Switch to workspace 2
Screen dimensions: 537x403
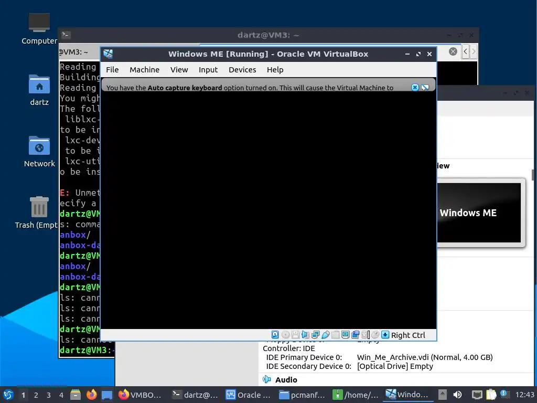(36, 395)
